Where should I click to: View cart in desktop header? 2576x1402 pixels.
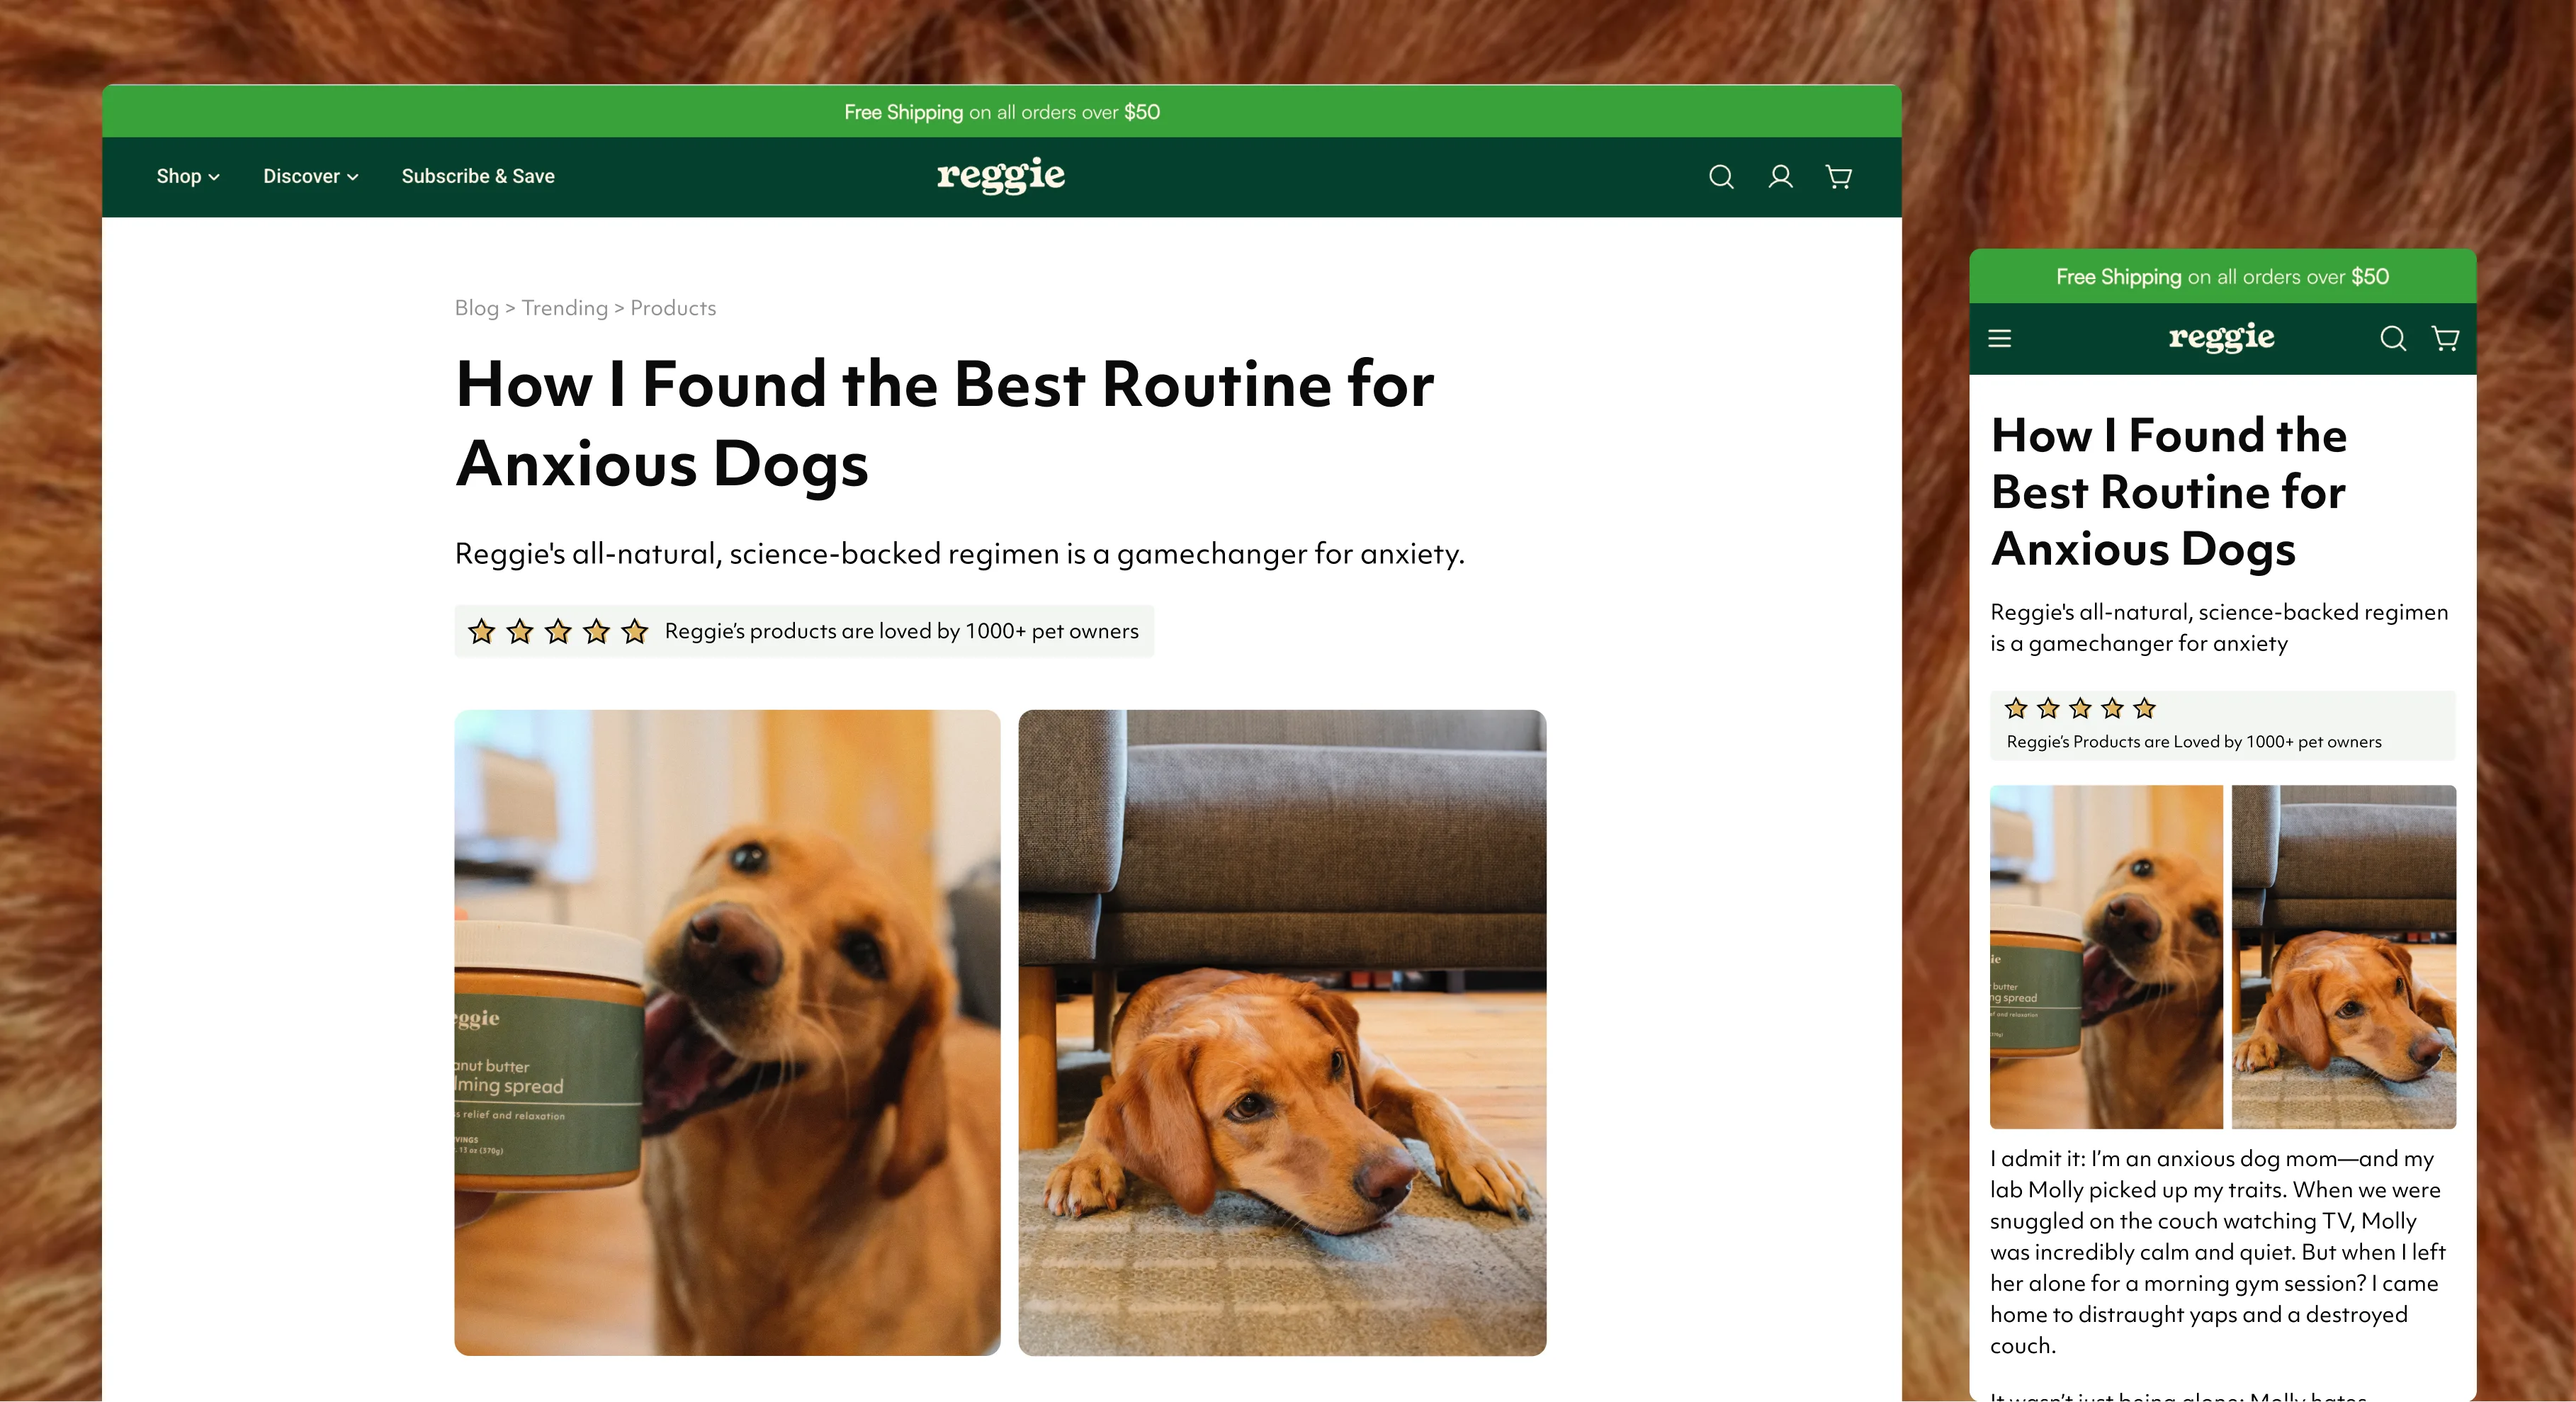[x=1839, y=177]
